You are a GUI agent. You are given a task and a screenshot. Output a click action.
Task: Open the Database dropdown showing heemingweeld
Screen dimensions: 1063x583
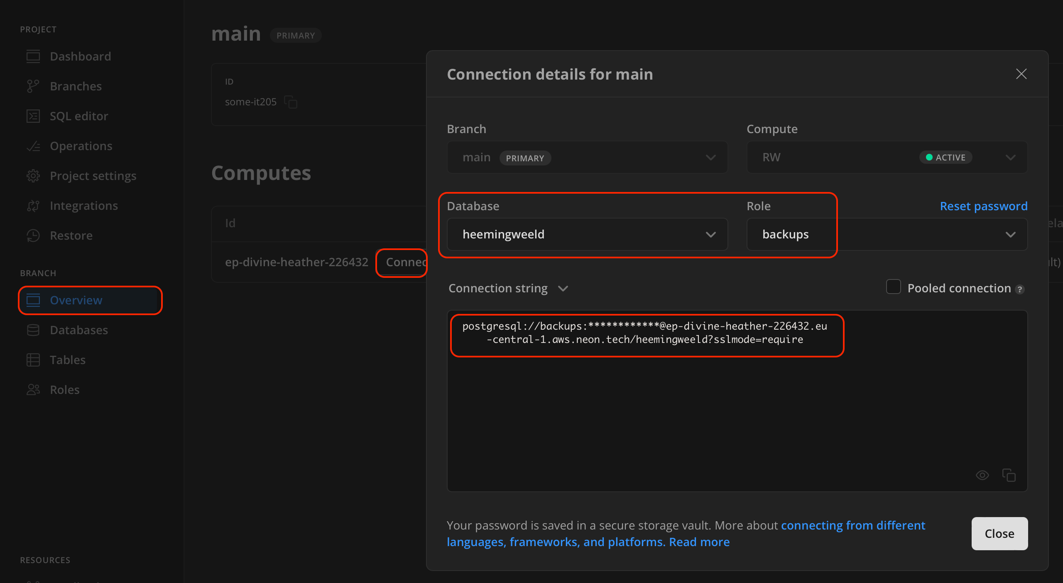[587, 234]
